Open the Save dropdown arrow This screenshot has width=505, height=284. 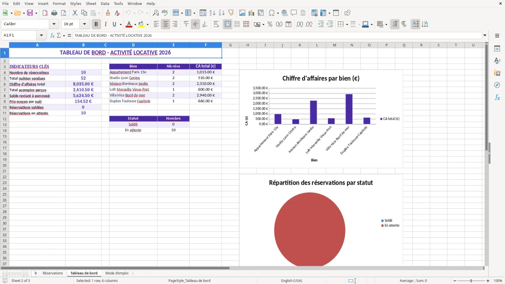pyautogui.click(x=36, y=13)
